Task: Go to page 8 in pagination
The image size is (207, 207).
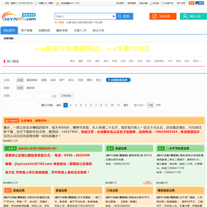Action: point(101,105)
